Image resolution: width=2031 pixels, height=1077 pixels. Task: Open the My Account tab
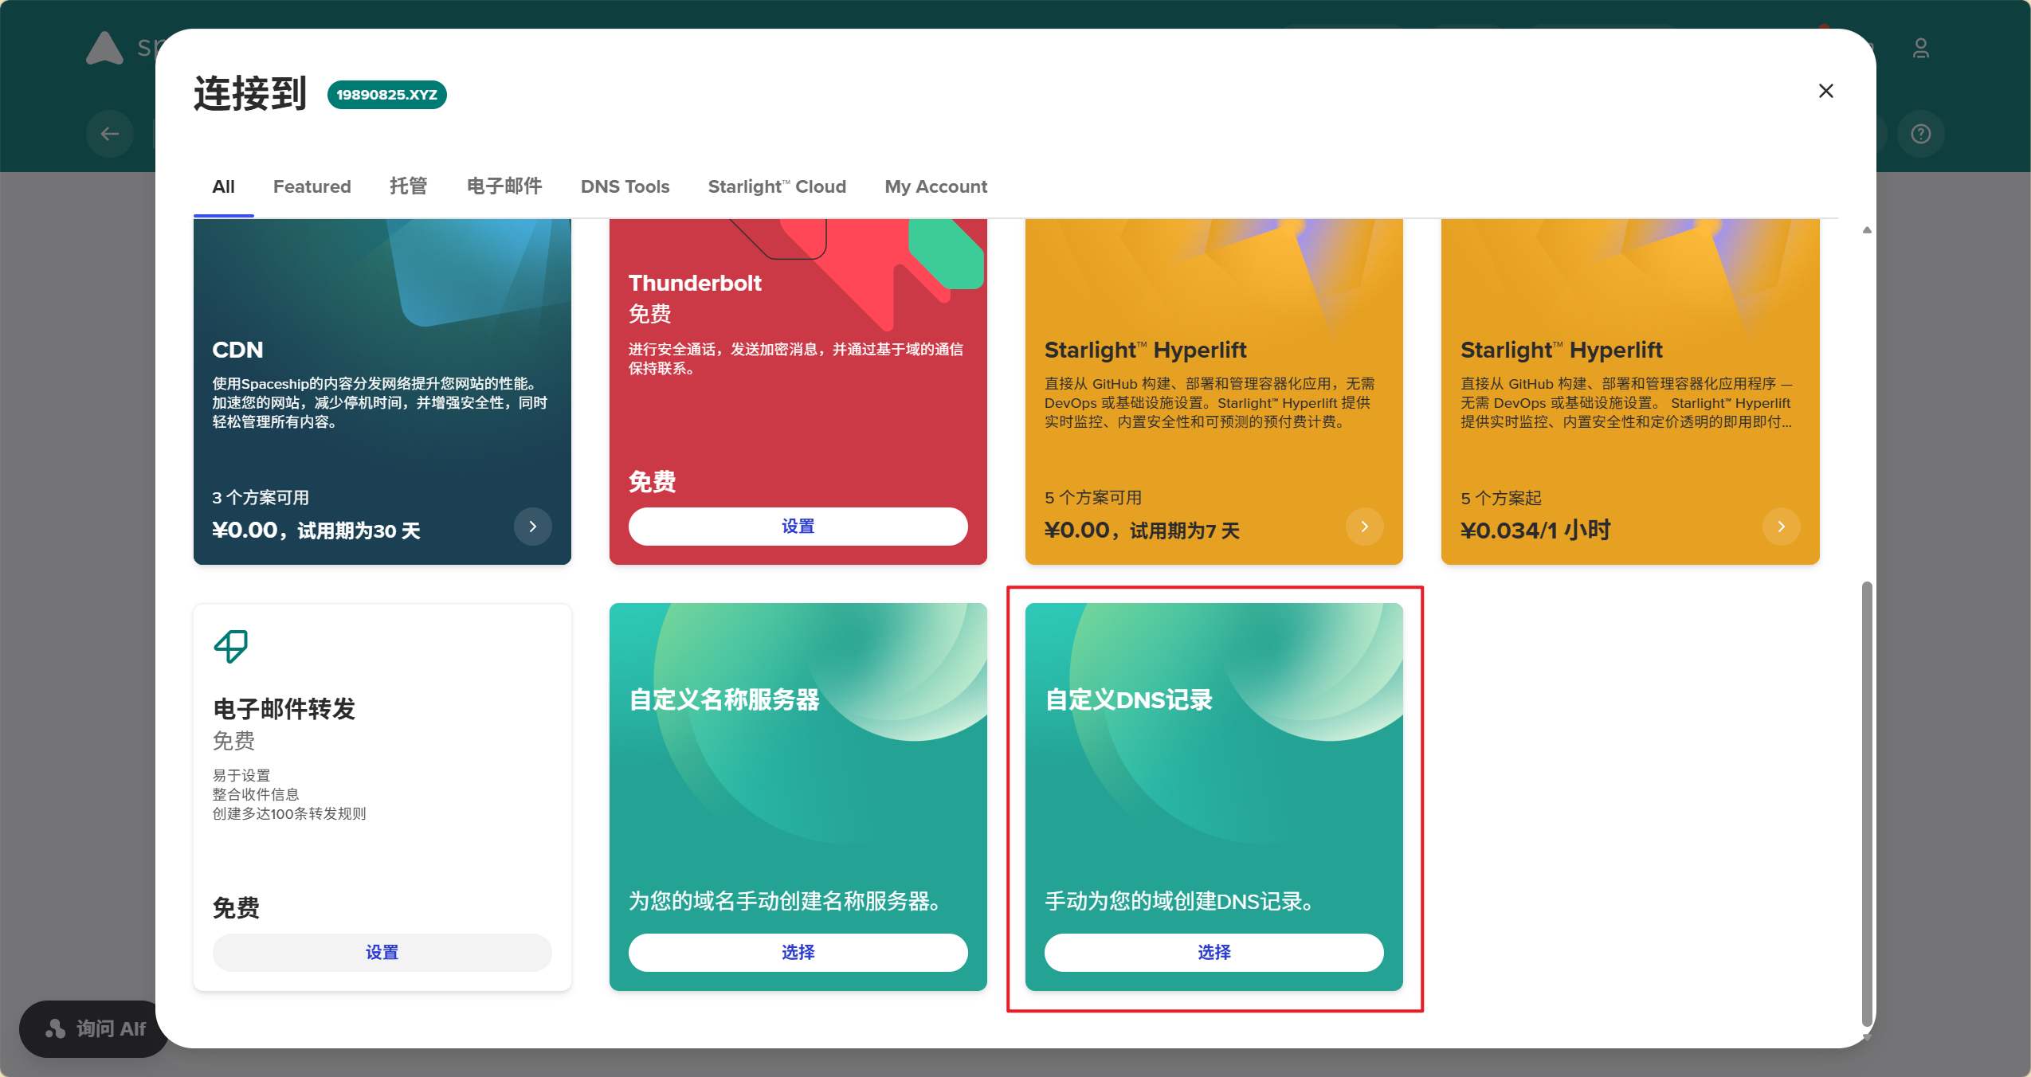(x=935, y=186)
